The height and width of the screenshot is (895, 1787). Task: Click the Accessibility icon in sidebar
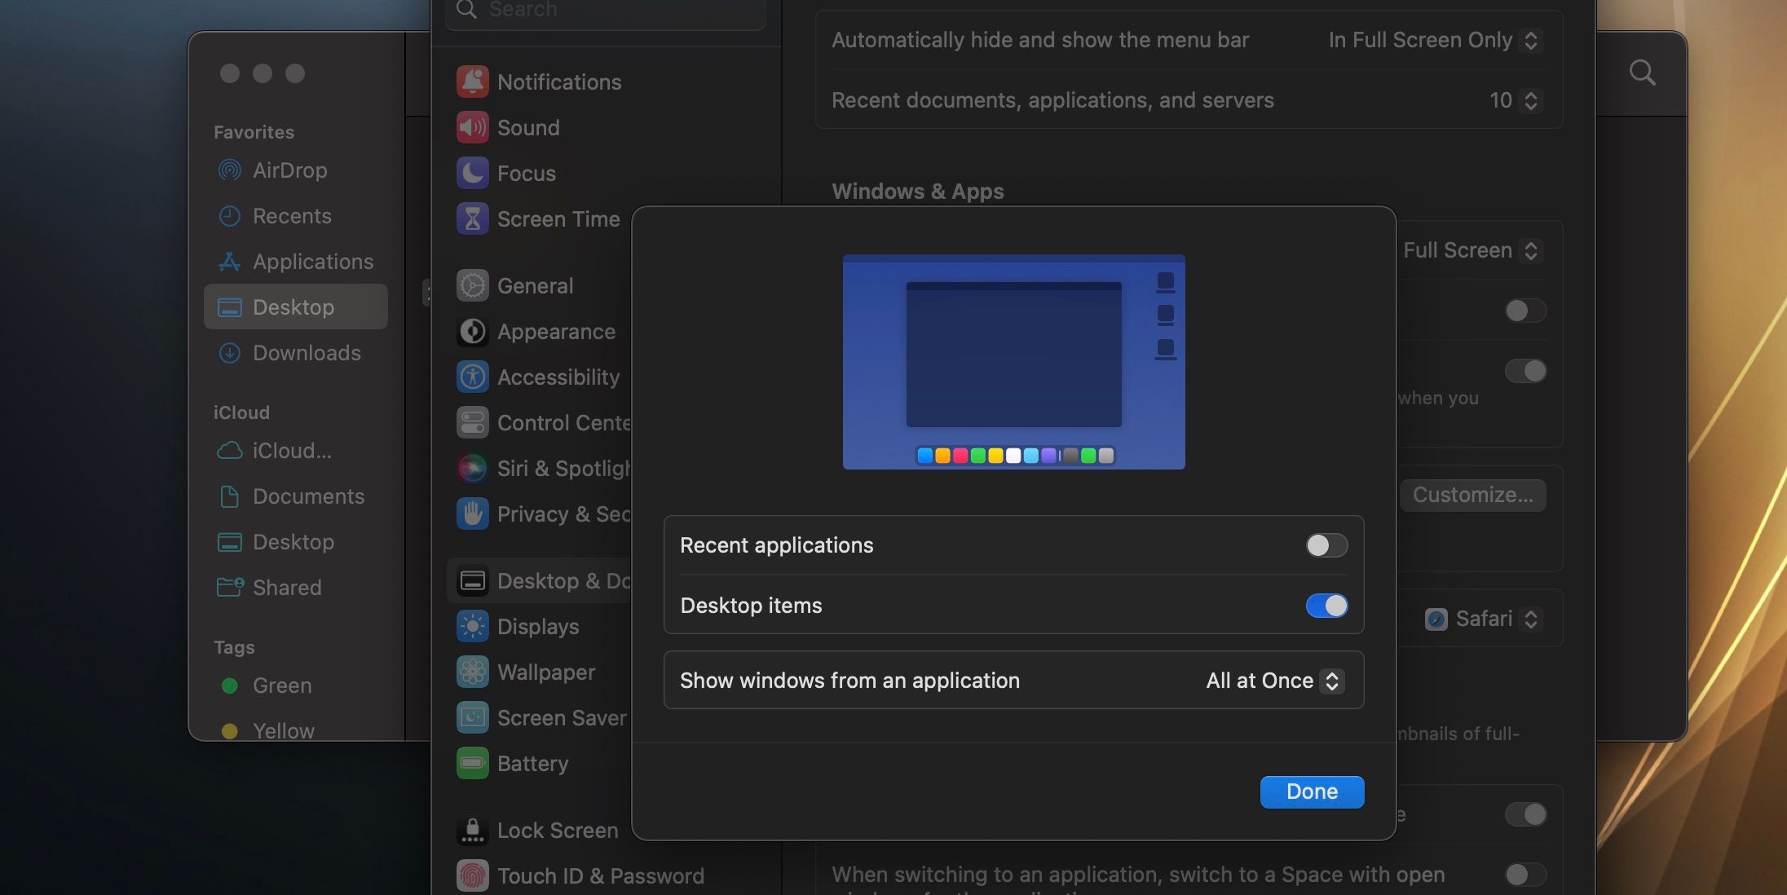click(472, 377)
